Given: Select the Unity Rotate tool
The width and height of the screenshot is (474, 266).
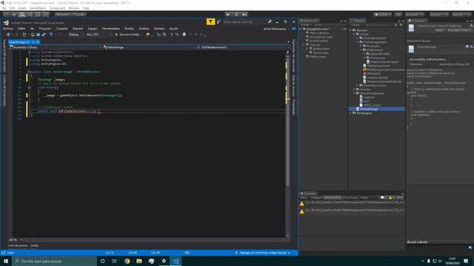Looking at the screenshot, I should click(21, 15).
